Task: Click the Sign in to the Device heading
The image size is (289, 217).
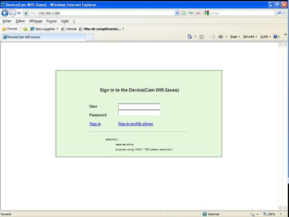Action: 139,90
